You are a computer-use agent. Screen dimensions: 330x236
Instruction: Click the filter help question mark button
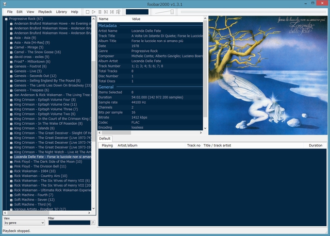93,223
